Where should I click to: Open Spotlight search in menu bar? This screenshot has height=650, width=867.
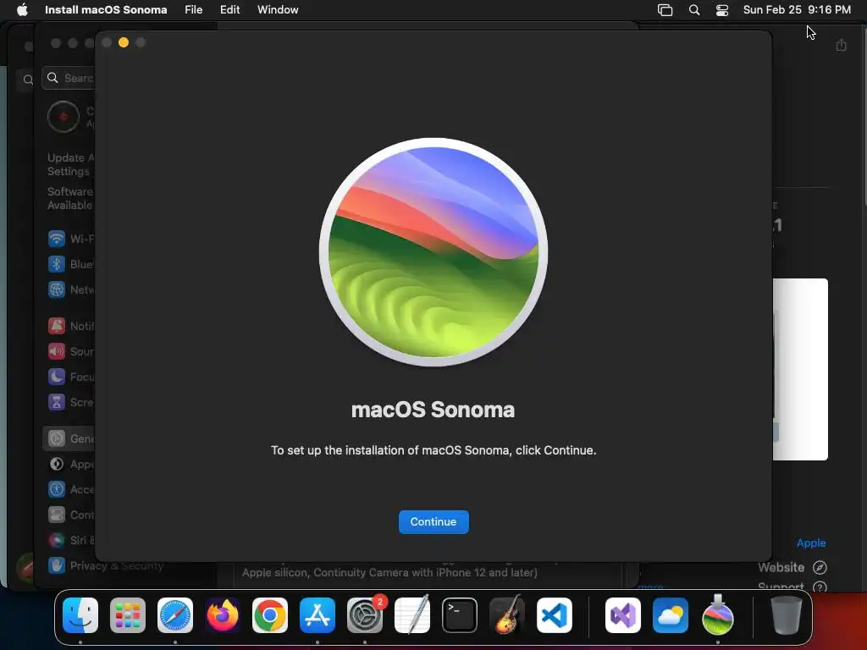pyautogui.click(x=694, y=9)
